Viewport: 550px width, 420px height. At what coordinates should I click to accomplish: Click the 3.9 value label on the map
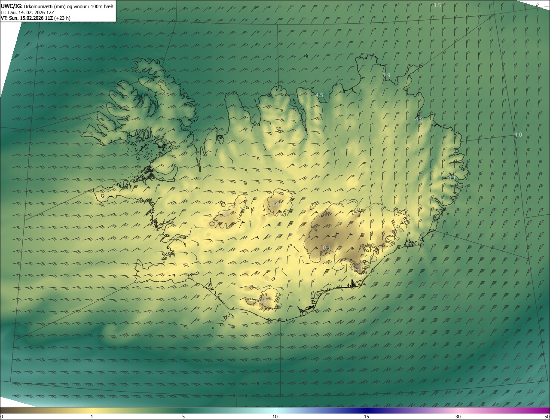386,75
